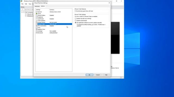Select the VNC Connections icon
Viewport: 174px width, 97px height.
(x=37, y=26)
